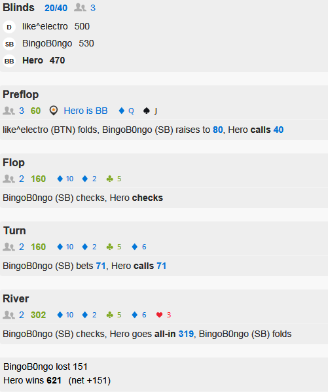Click the Hero wins 621 result line
Viewport: 328px width, 392px height.
click(x=57, y=380)
